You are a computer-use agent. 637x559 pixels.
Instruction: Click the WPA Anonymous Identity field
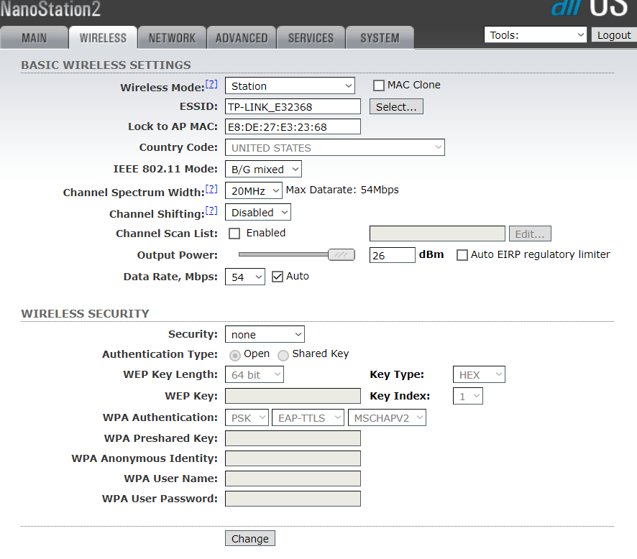(x=293, y=458)
